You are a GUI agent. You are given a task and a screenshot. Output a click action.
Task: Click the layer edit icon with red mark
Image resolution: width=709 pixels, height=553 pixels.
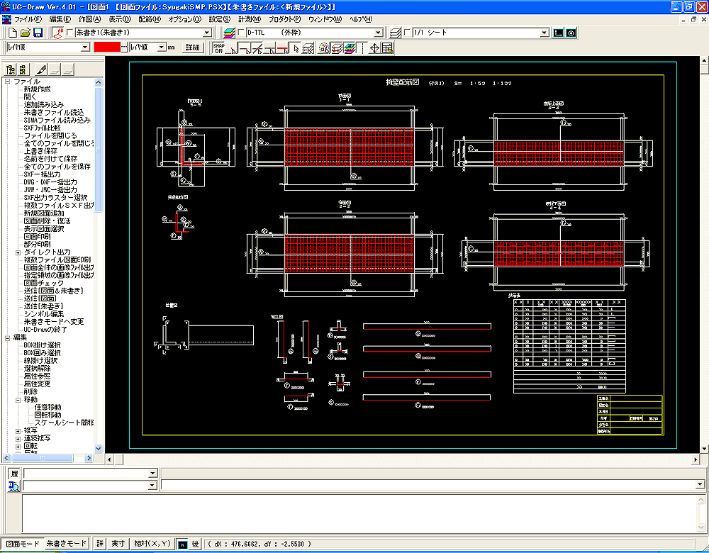[337, 48]
